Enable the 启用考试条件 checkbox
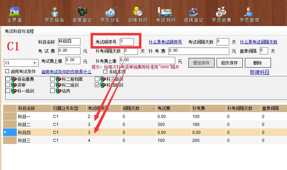Screen dimensions: 287x170 (x=7, y=71)
